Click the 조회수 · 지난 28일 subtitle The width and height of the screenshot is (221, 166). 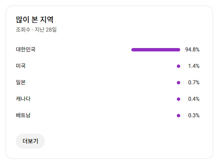click(36, 30)
